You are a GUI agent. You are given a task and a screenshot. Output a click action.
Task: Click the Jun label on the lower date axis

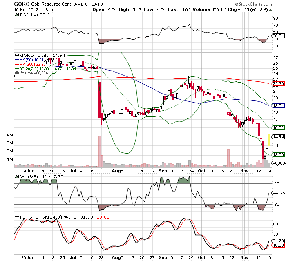pos(31,257)
